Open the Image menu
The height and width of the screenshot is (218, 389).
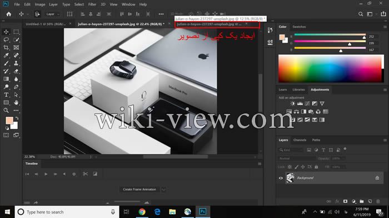point(39,4)
